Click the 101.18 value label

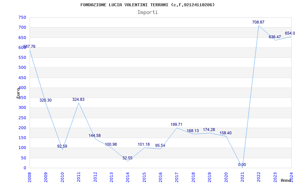pyautogui.click(x=144, y=144)
